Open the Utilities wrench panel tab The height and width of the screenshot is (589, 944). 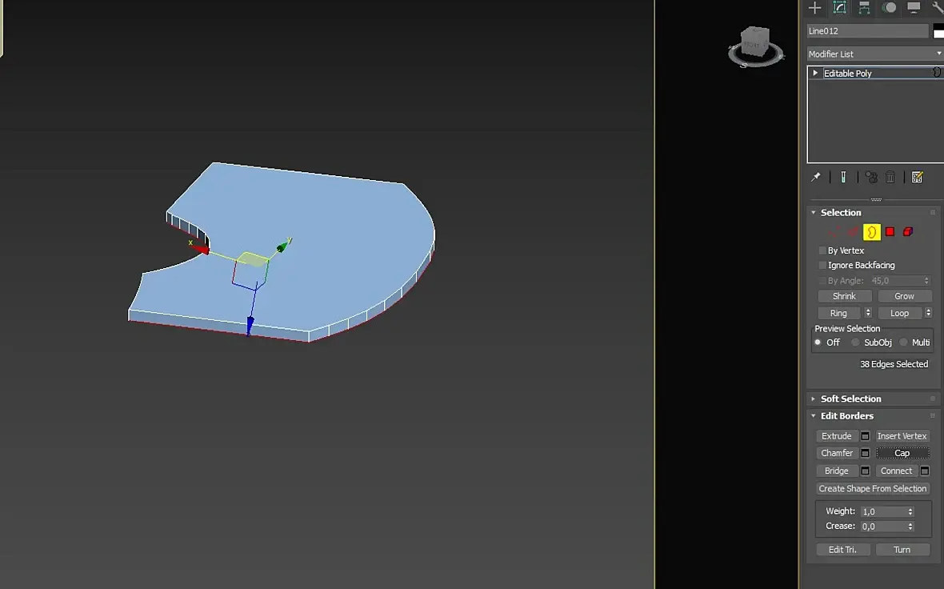coord(937,7)
